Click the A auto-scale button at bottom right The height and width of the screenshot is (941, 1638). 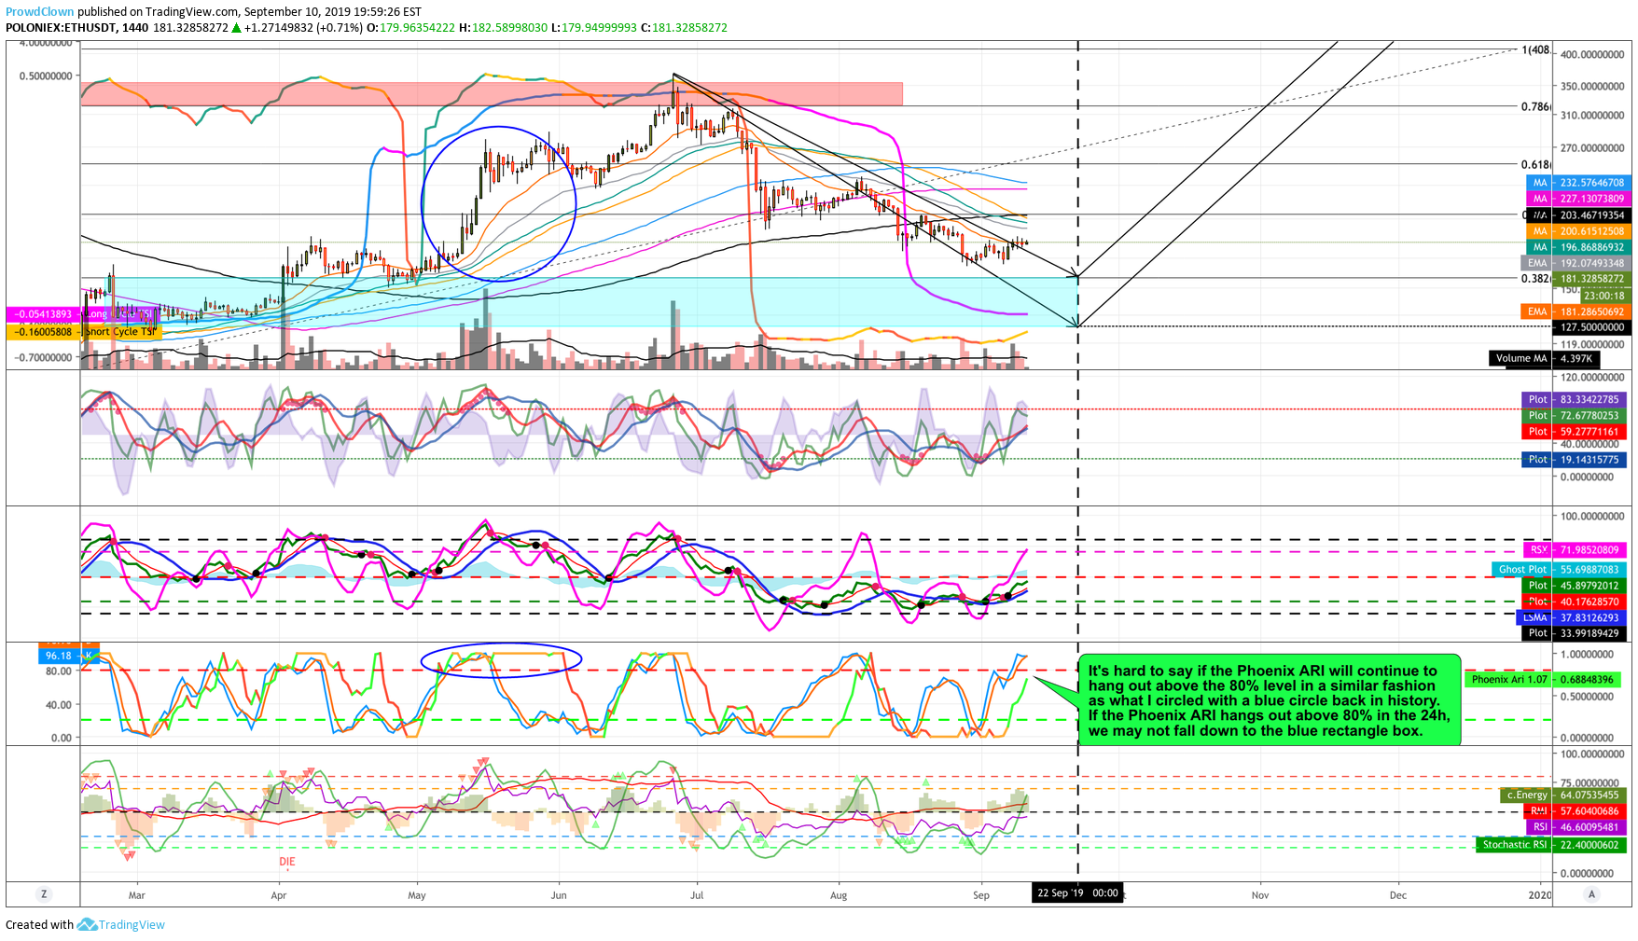[x=1591, y=894]
